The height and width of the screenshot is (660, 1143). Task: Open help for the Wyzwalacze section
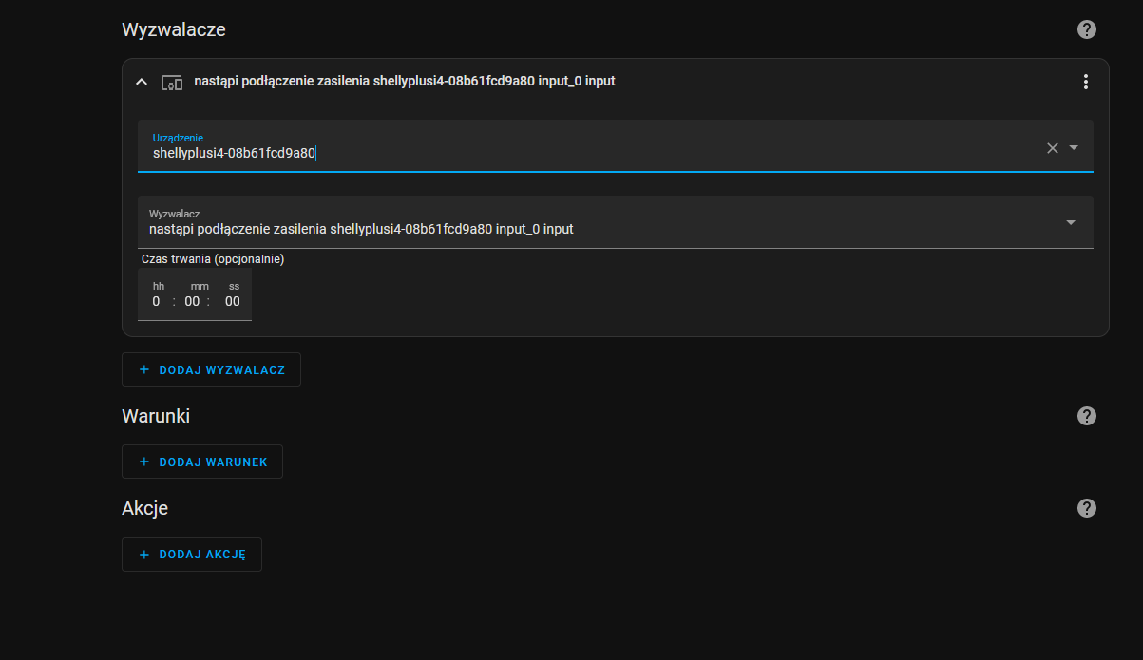[1087, 29]
